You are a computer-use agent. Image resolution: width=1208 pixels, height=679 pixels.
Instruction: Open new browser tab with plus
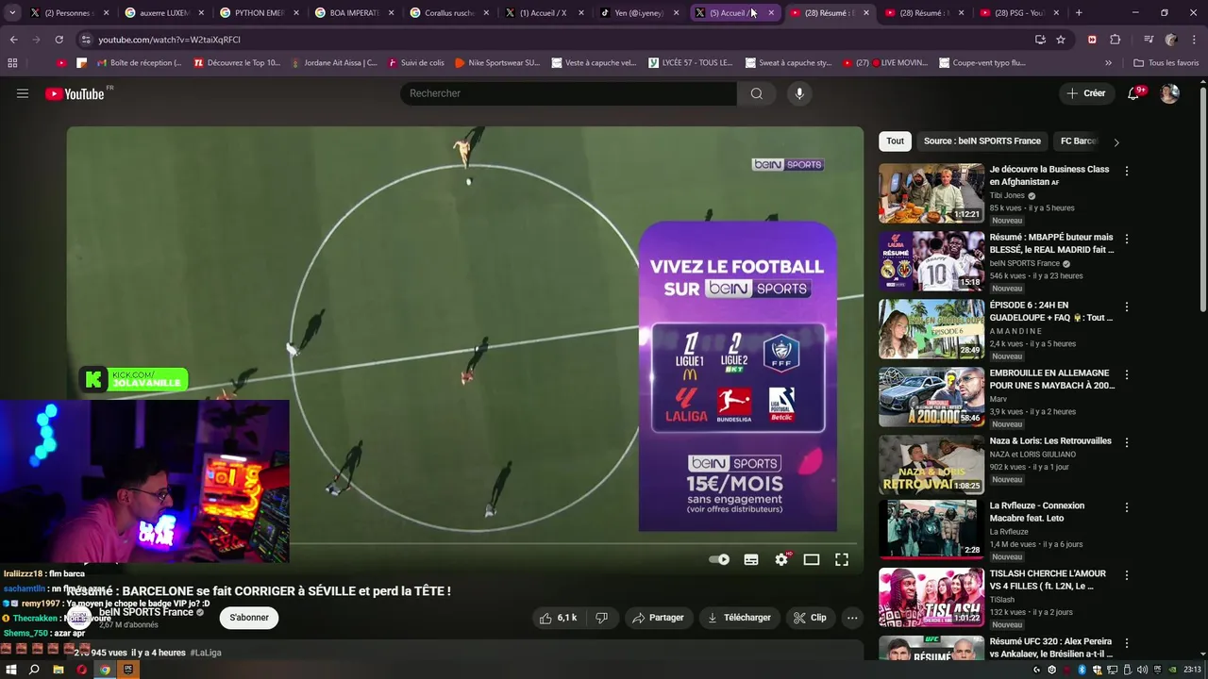(1079, 13)
